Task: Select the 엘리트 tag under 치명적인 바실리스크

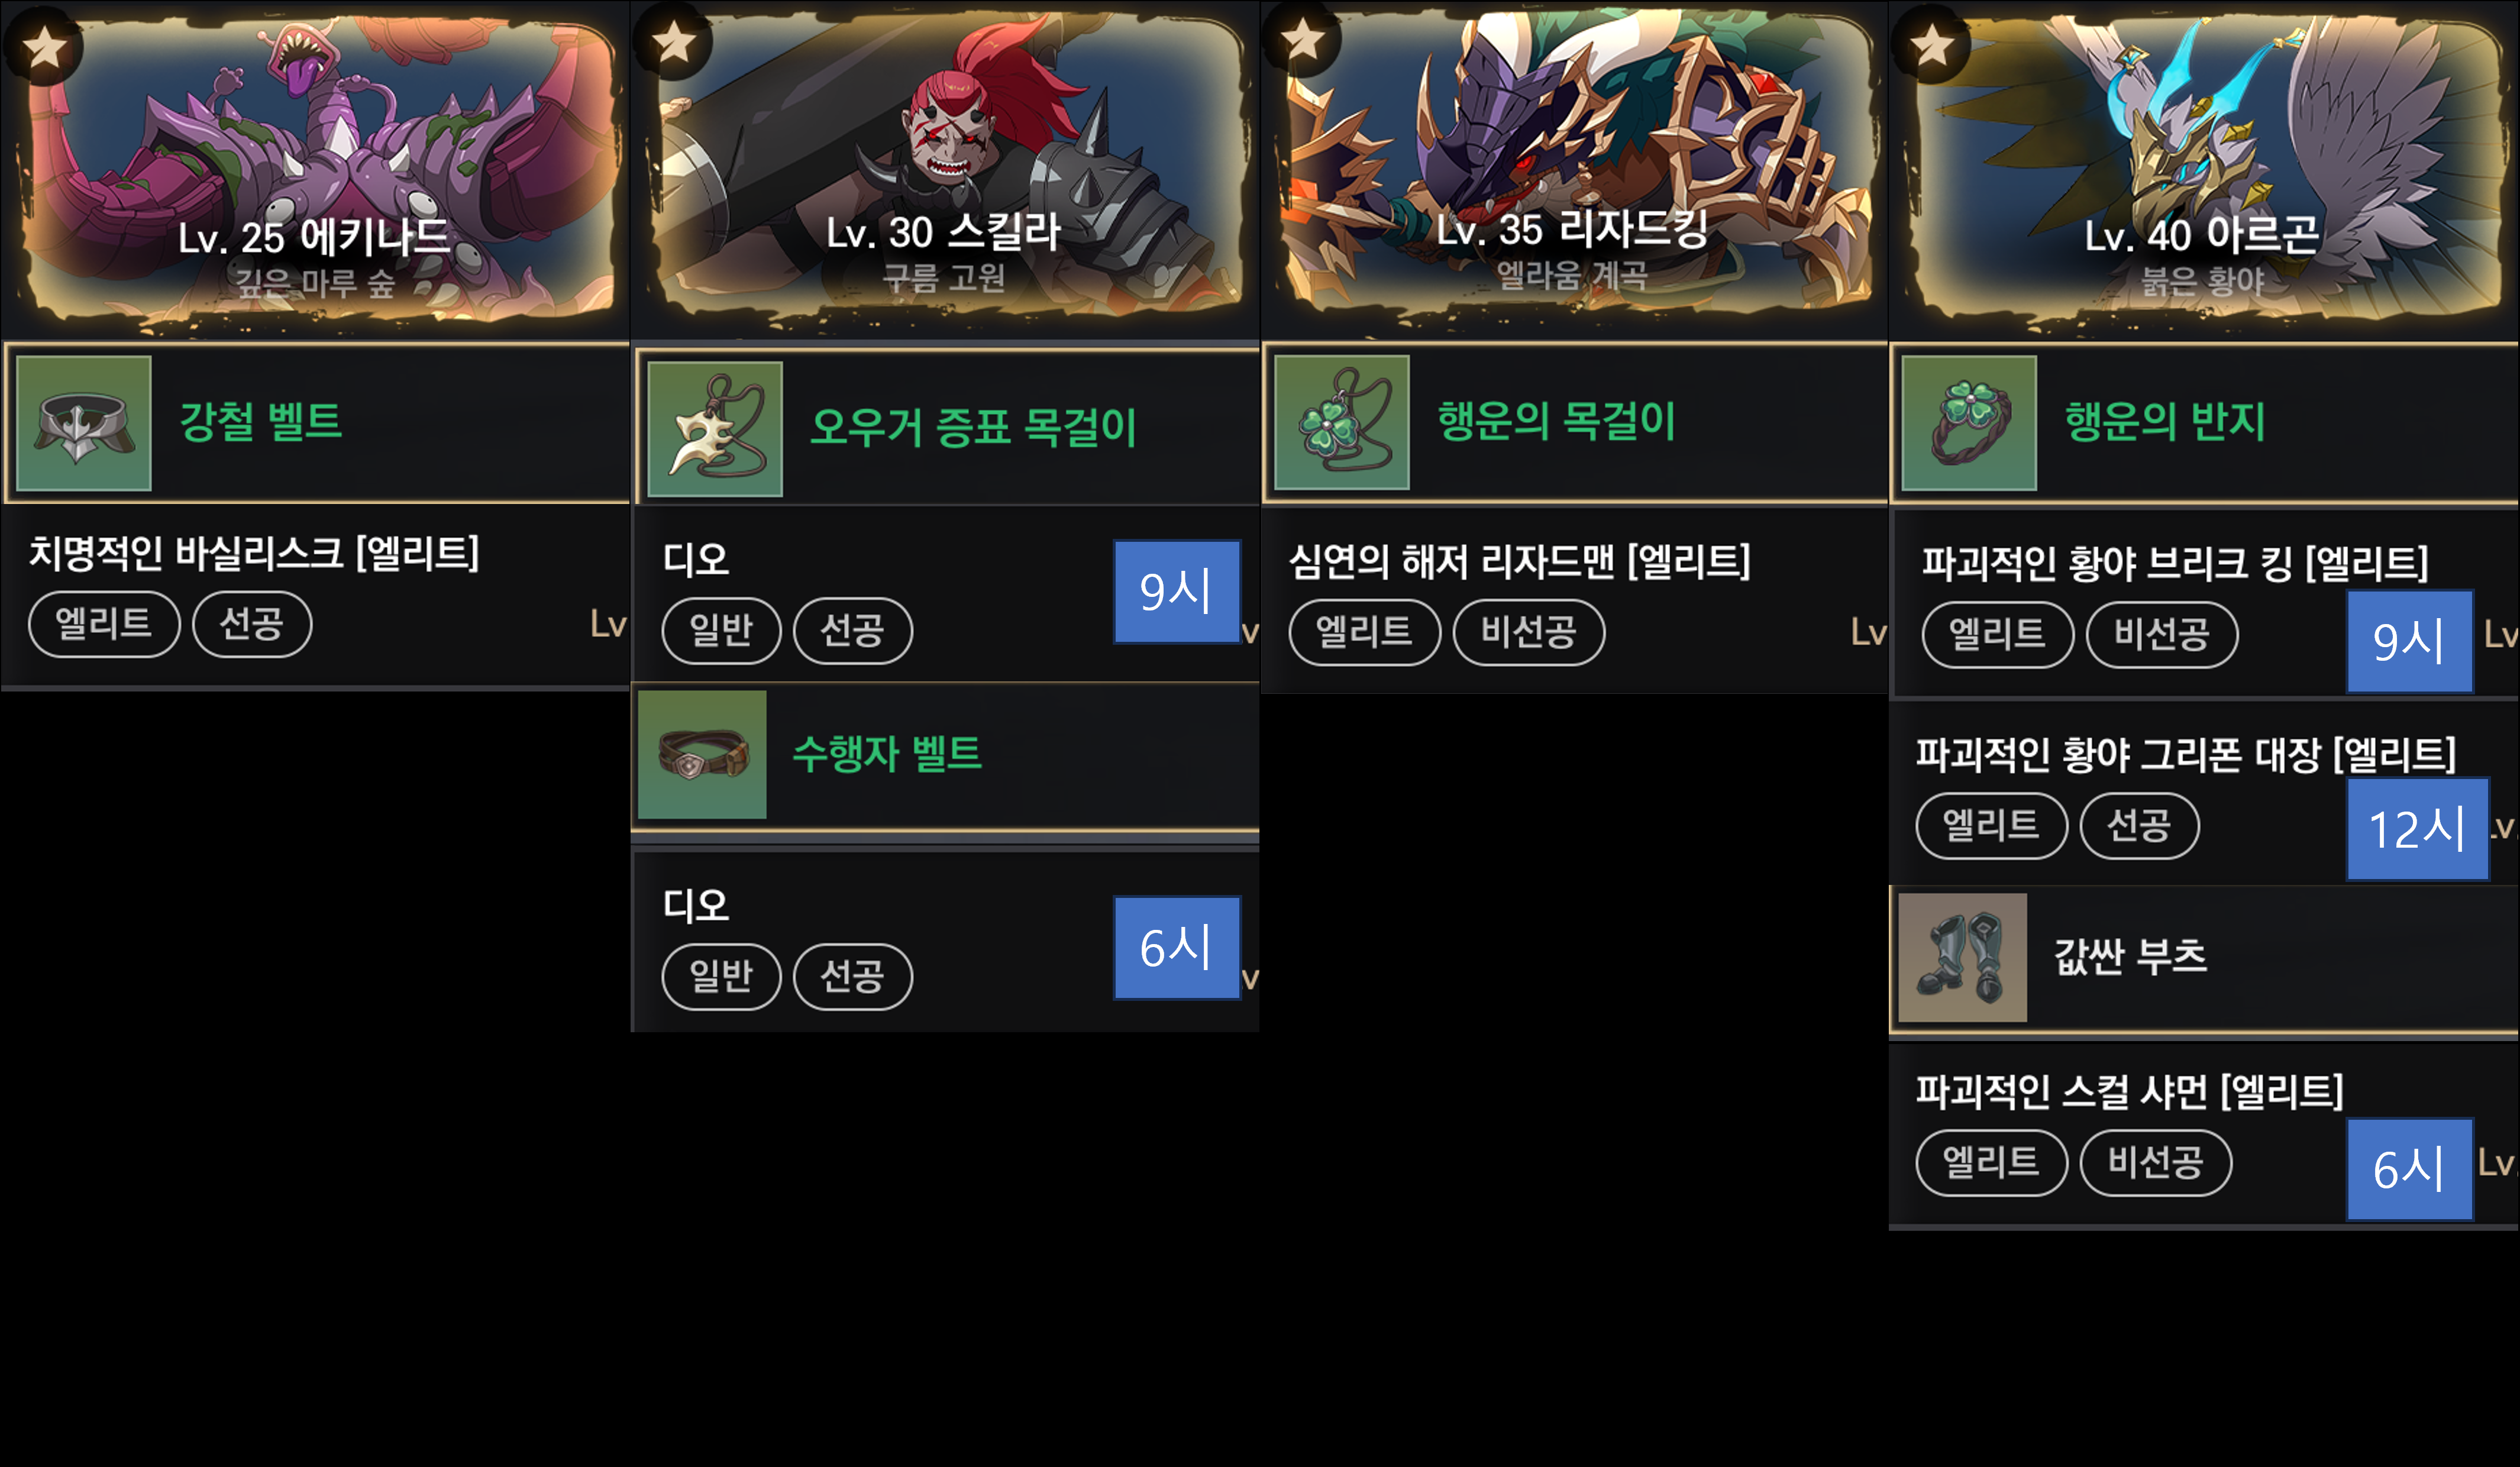Action: (x=104, y=624)
